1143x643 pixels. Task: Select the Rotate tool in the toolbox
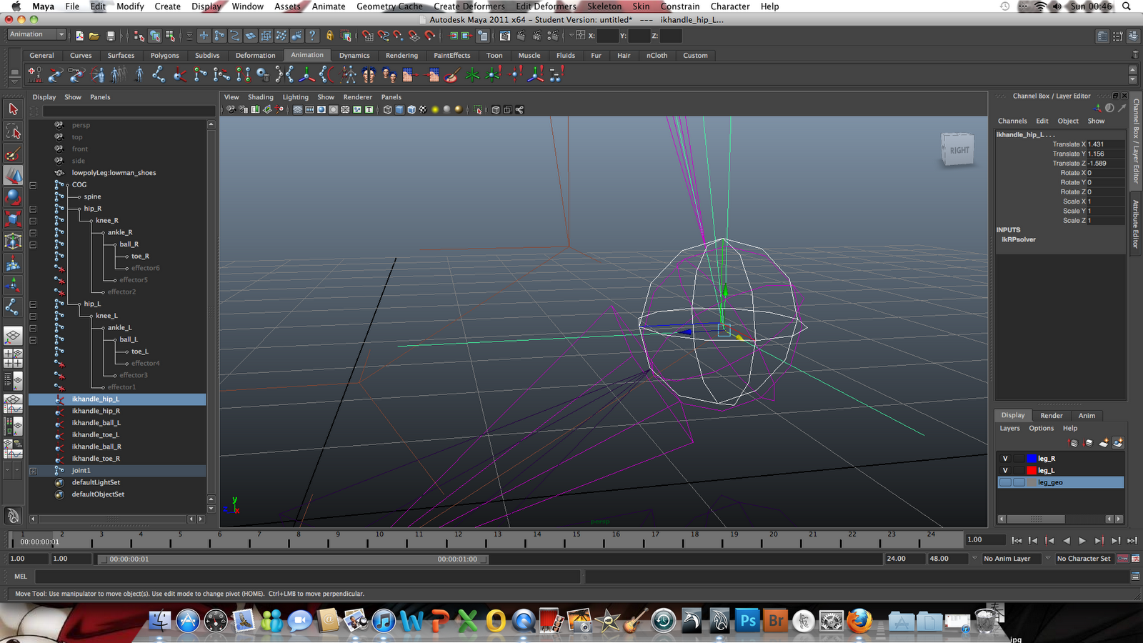tap(13, 197)
